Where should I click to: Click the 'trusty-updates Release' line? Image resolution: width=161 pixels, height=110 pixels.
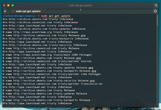click(x=45, y=93)
